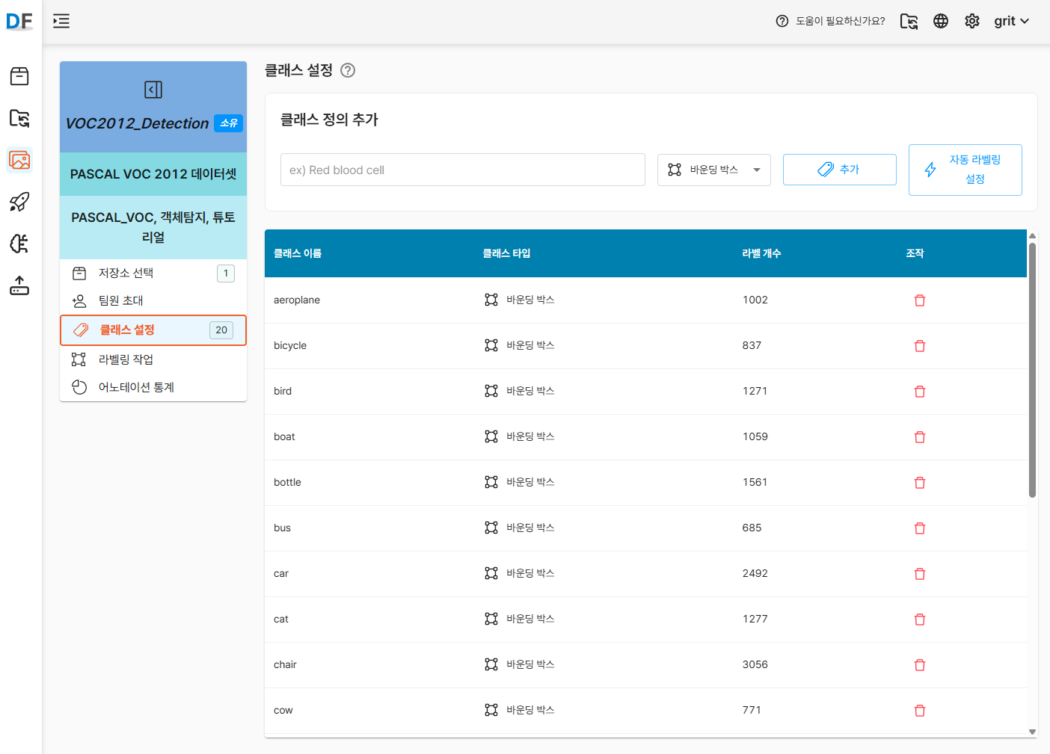The width and height of the screenshot is (1050, 754).
Task: Delete the boat class
Action: [x=920, y=437]
